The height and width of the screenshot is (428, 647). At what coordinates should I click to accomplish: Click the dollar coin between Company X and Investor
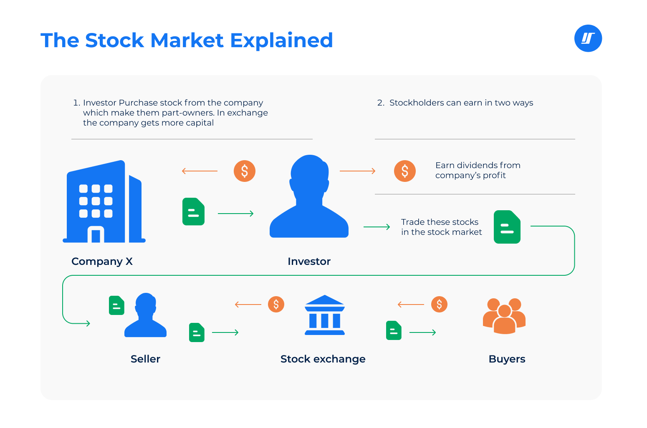coord(245,171)
